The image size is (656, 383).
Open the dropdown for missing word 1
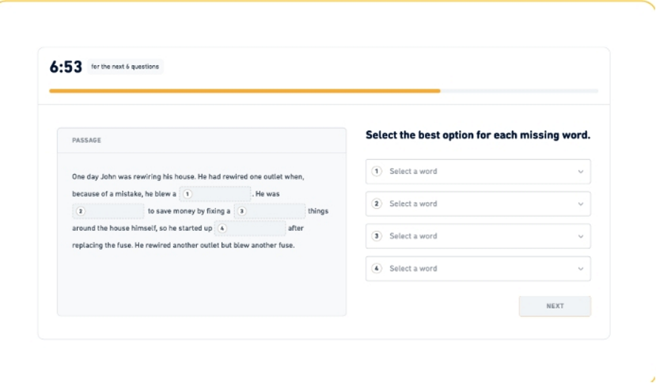coord(477,171)
